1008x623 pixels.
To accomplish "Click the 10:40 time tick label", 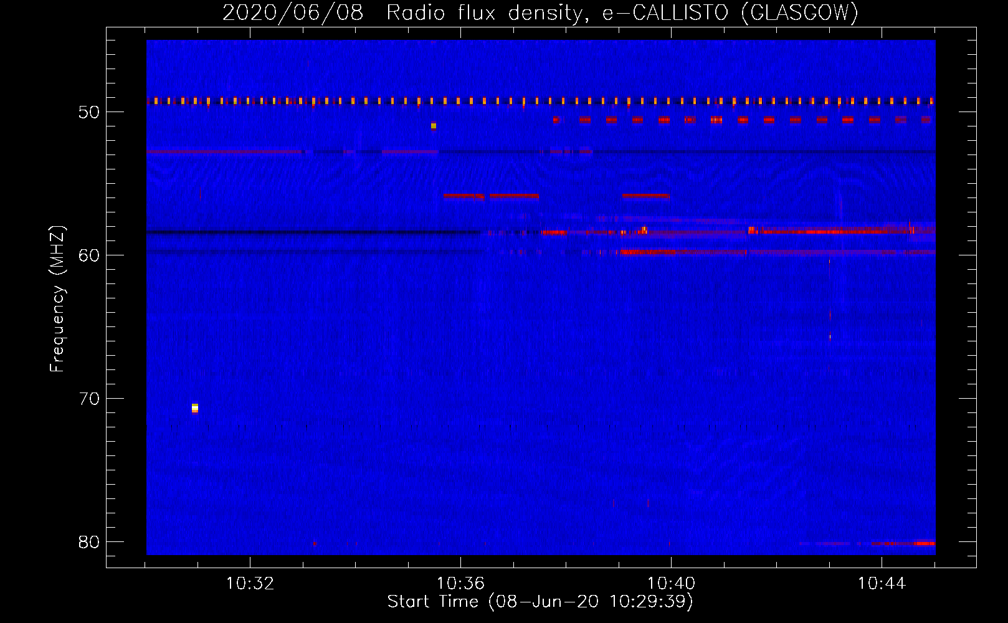I will point(671,584).
